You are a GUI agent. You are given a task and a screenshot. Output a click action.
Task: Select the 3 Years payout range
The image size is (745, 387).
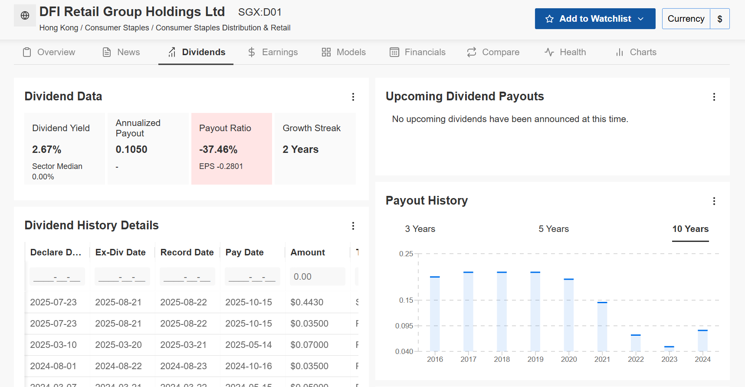pyautogui.click(x=420, y=229)
